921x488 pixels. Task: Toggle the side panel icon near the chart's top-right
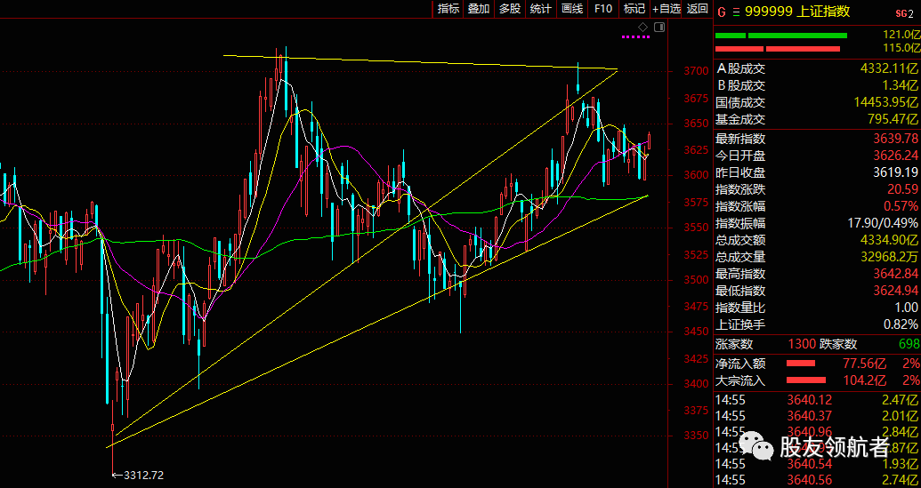click(x=659, y=28)
